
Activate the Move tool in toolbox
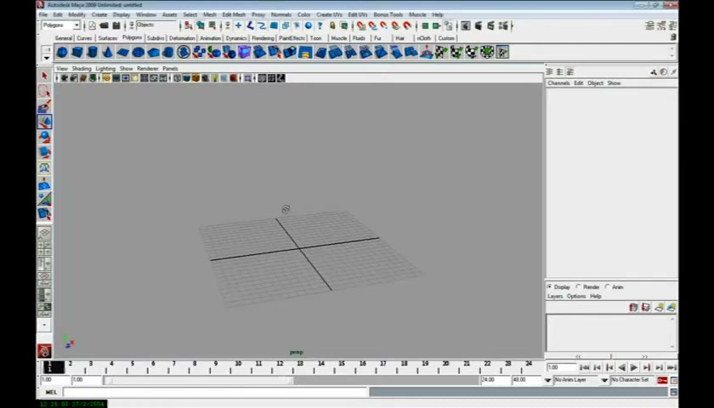click(44, 122)
